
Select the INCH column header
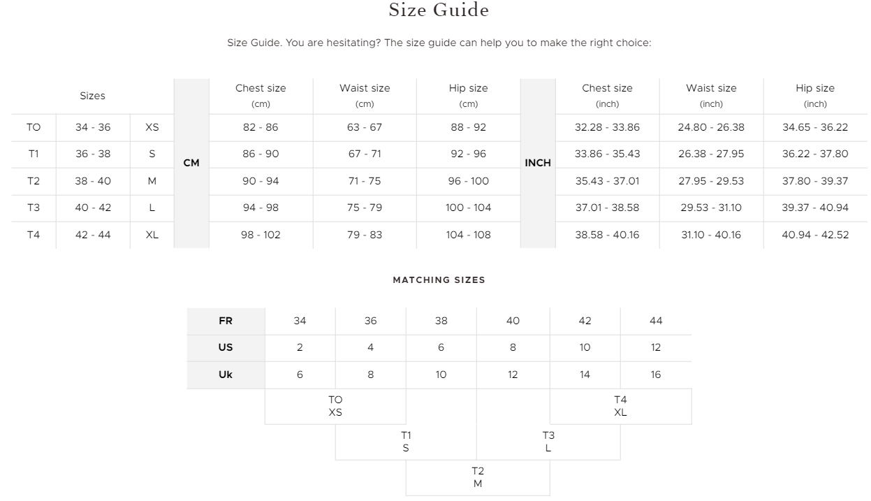538,163
